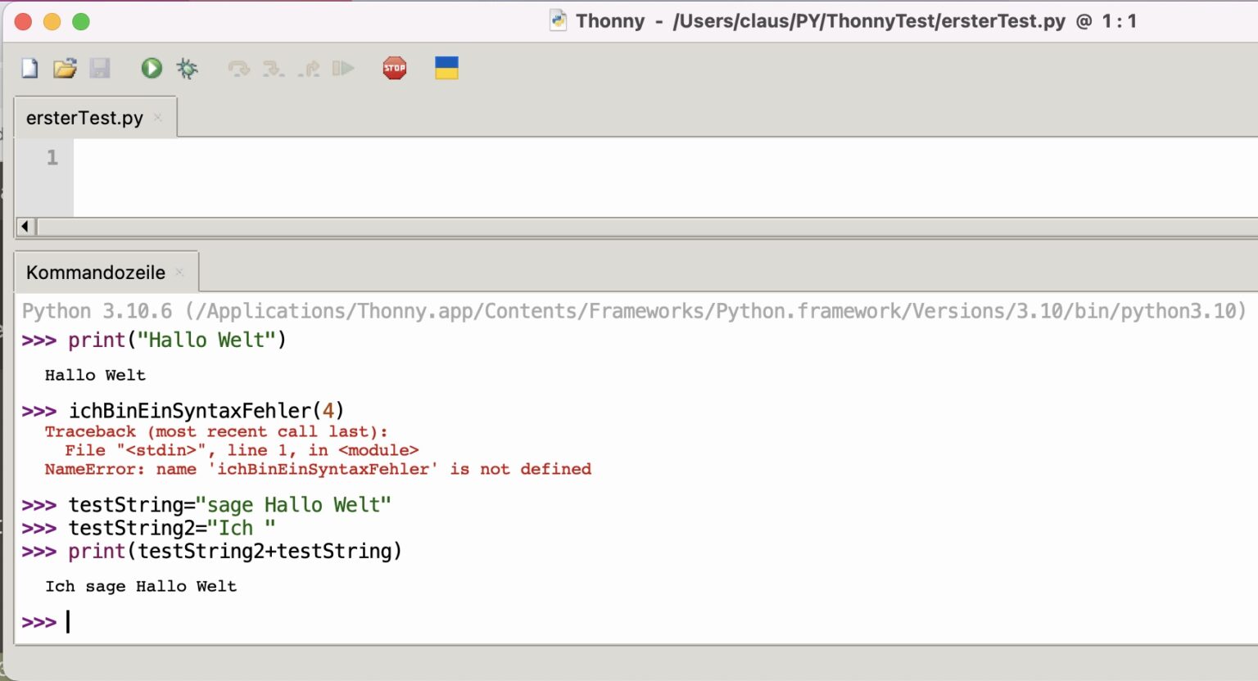Run the current script
1258x681 pixels.
151,69
